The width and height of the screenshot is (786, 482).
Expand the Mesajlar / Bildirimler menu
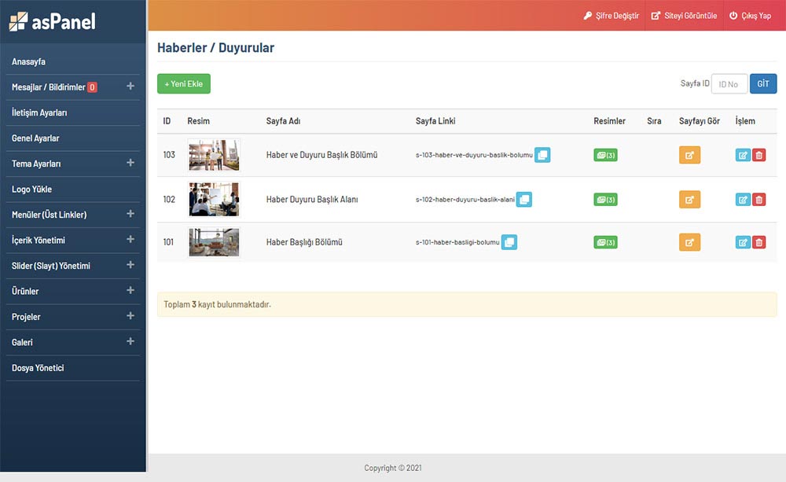click(x=130, y=86)
